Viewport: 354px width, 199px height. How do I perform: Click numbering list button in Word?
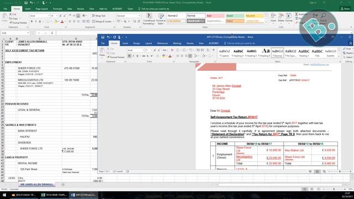(184, 50)
